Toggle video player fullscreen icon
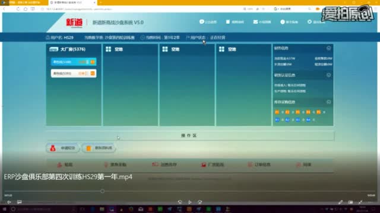380x213 pixels. pyautogui.click(x=360, y=202)
